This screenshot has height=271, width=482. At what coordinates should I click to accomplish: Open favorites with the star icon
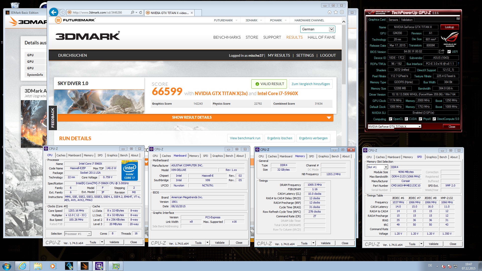[x=336, y=12]
